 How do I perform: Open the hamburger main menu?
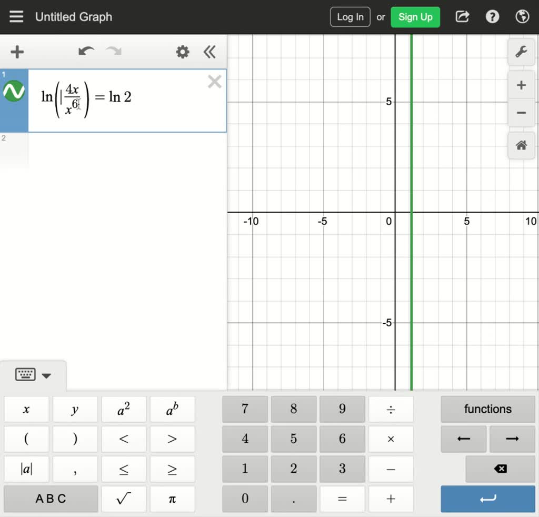point(16,16)
